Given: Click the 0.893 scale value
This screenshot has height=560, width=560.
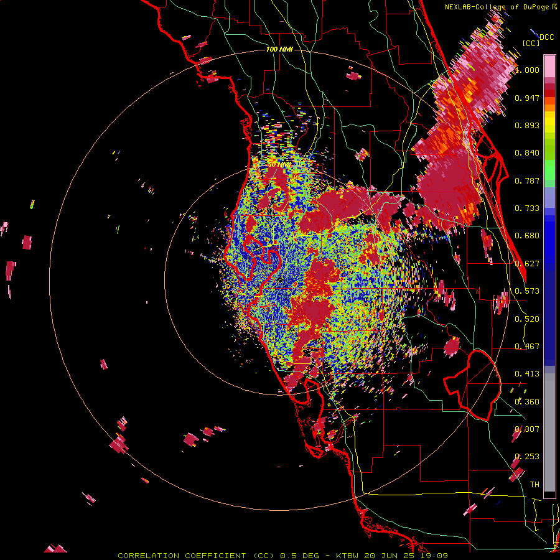Looking at the screenshot, I should click(x=527, y=125).
